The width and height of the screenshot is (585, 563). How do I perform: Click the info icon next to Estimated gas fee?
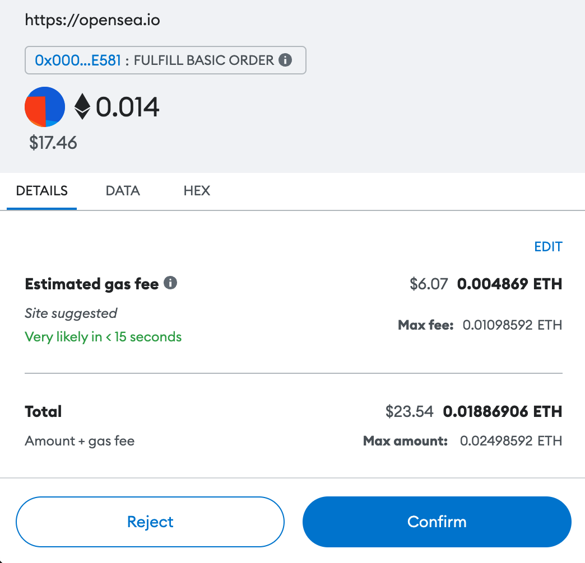point(170,283)
